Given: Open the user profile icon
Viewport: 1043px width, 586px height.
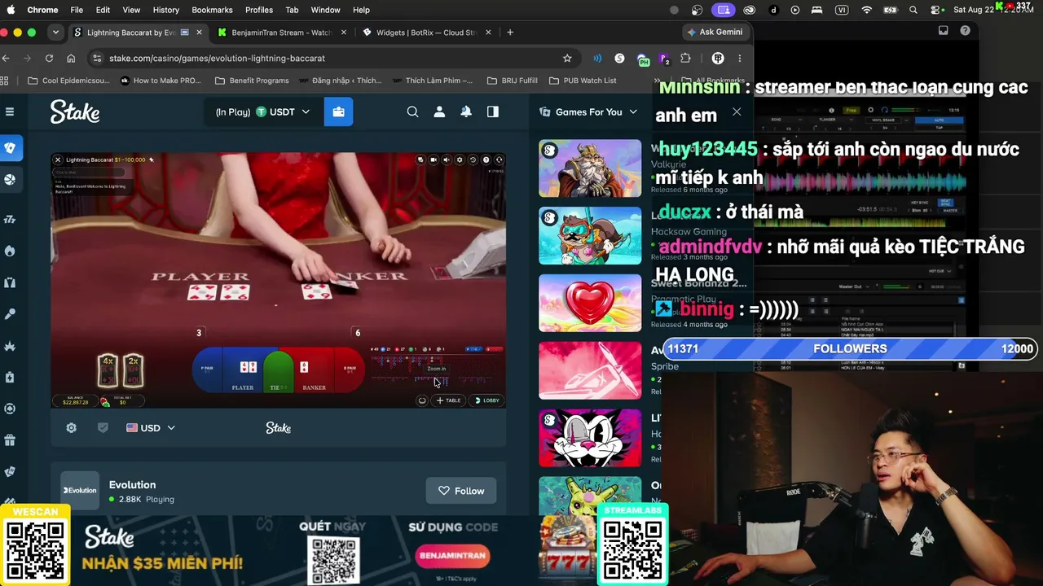Looking at the screenshot, I should tap(439, 112).
